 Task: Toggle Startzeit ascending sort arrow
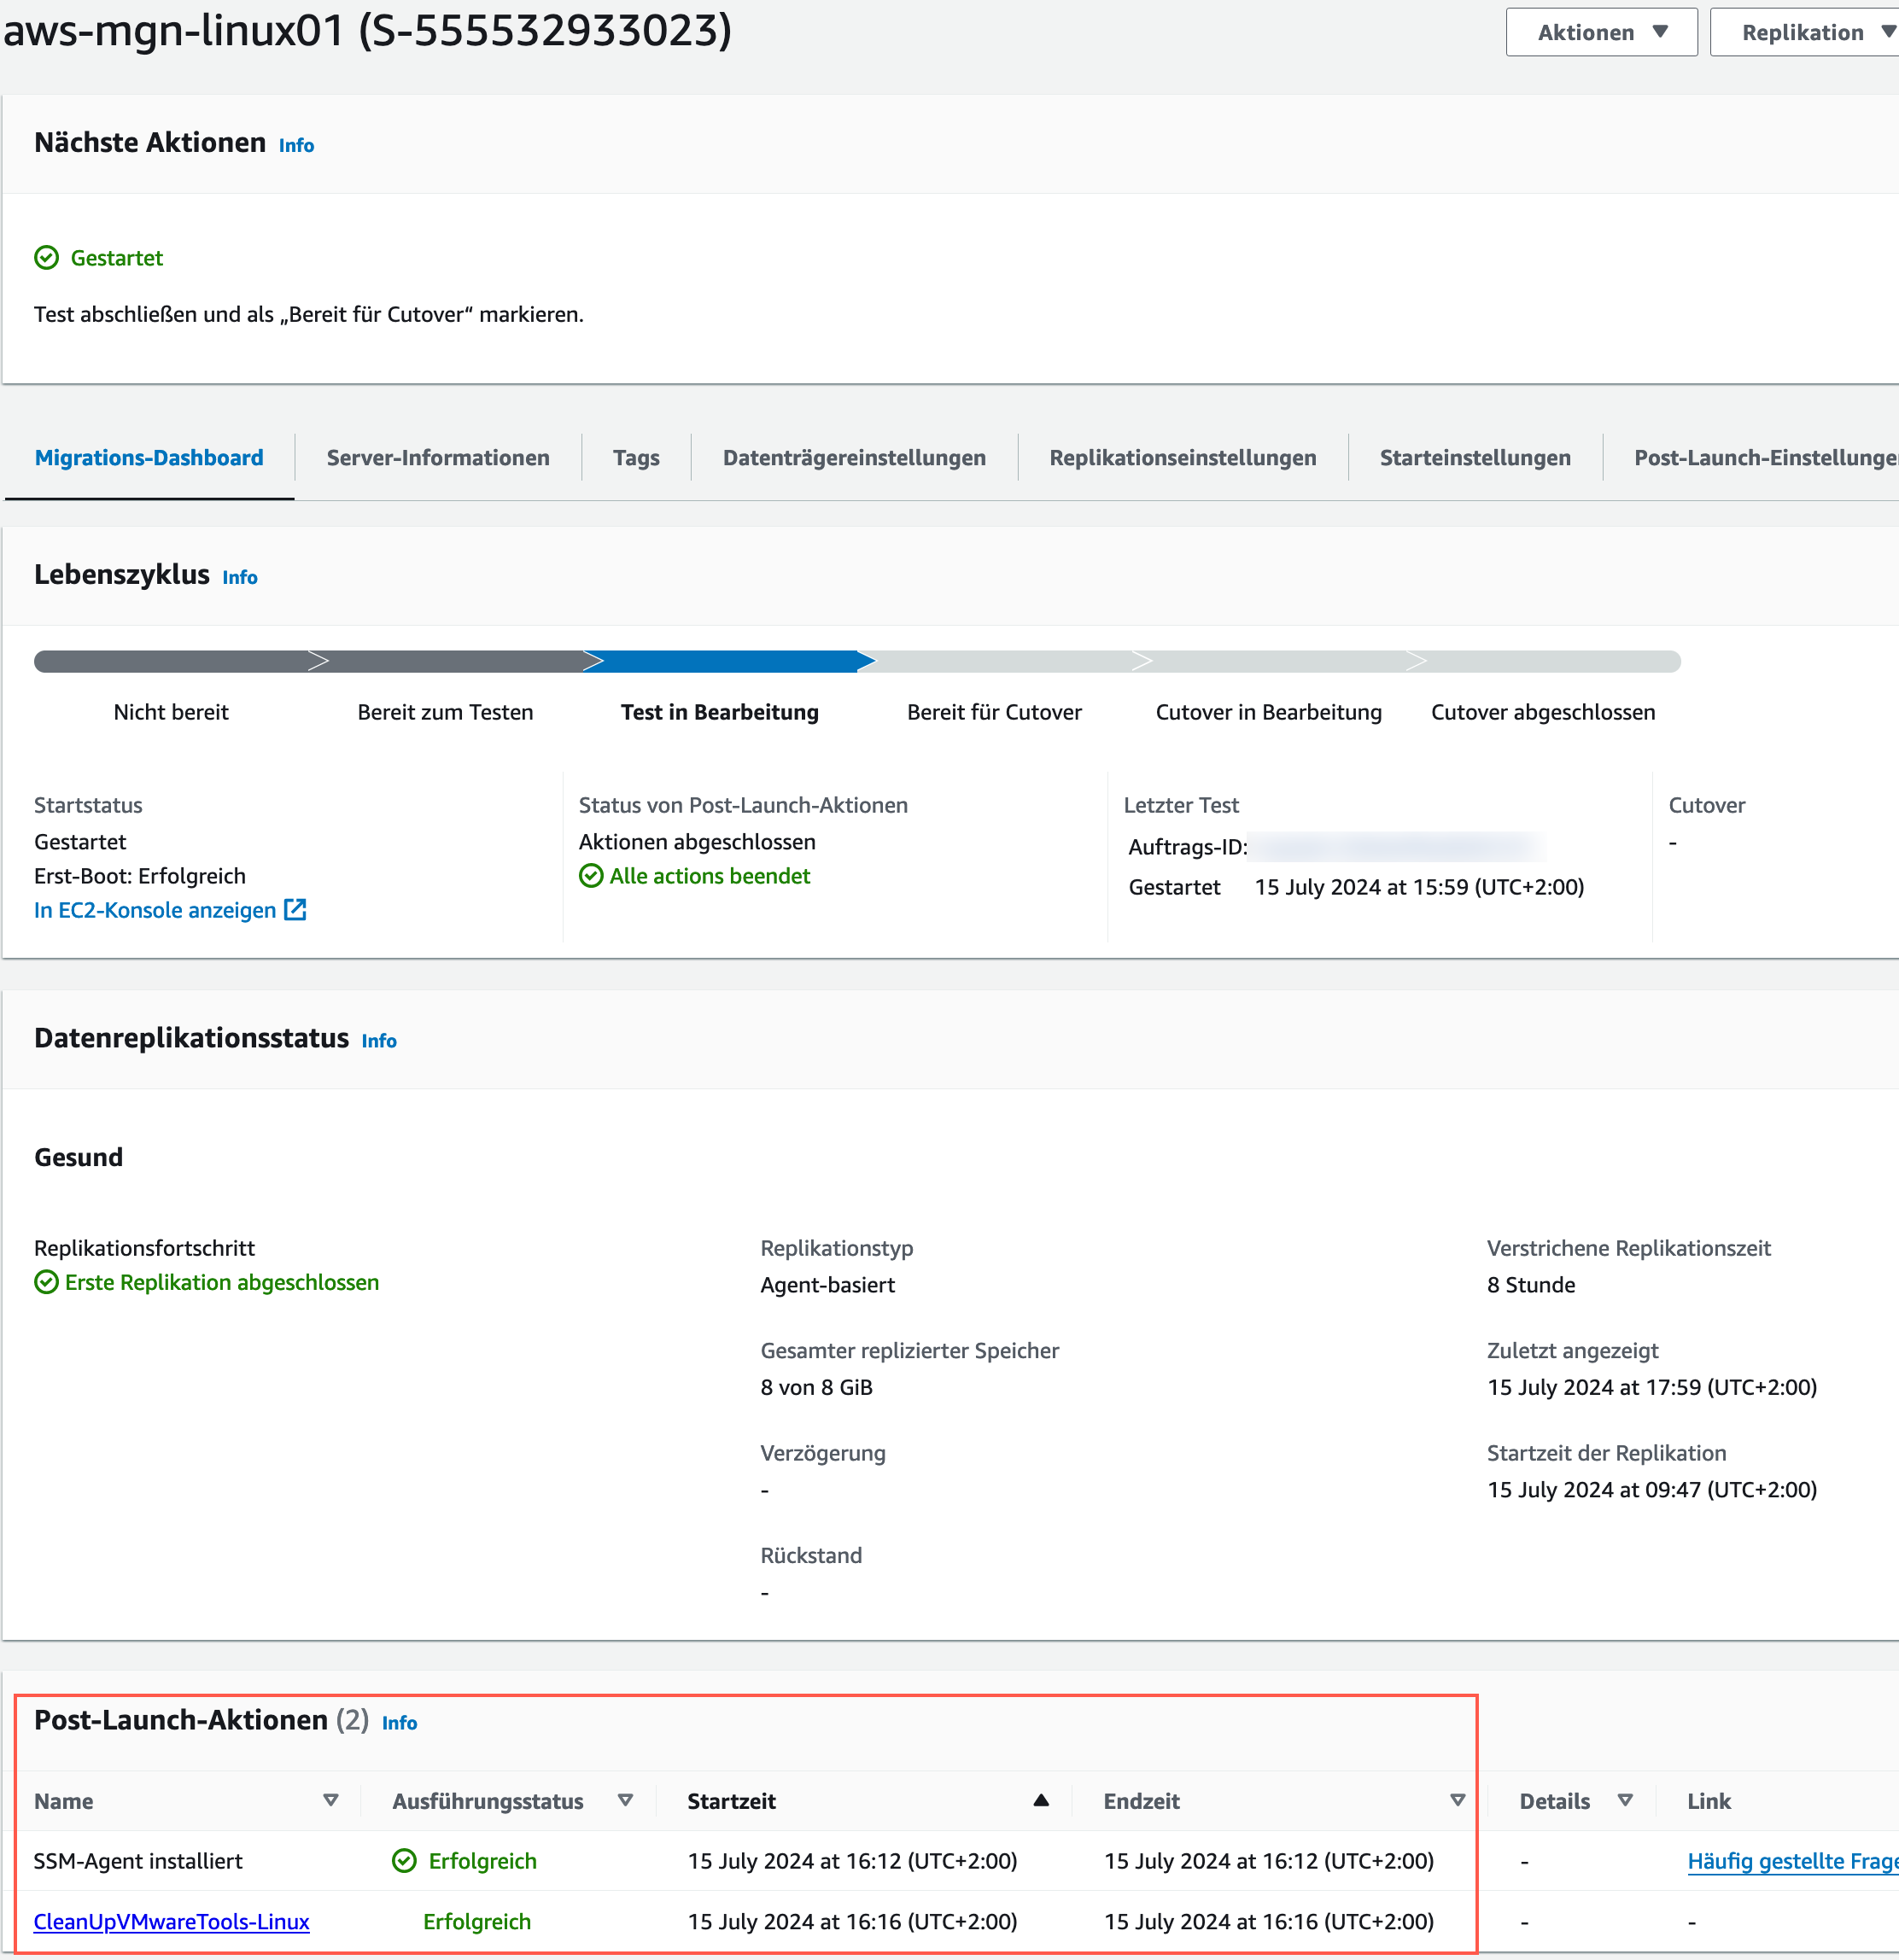(1040, 1800)
